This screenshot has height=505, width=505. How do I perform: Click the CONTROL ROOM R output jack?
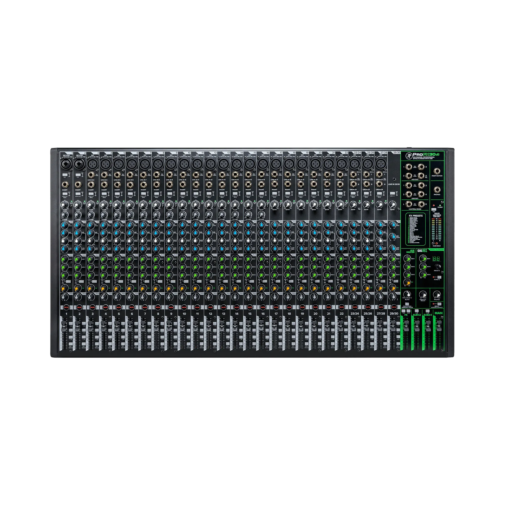421,204
